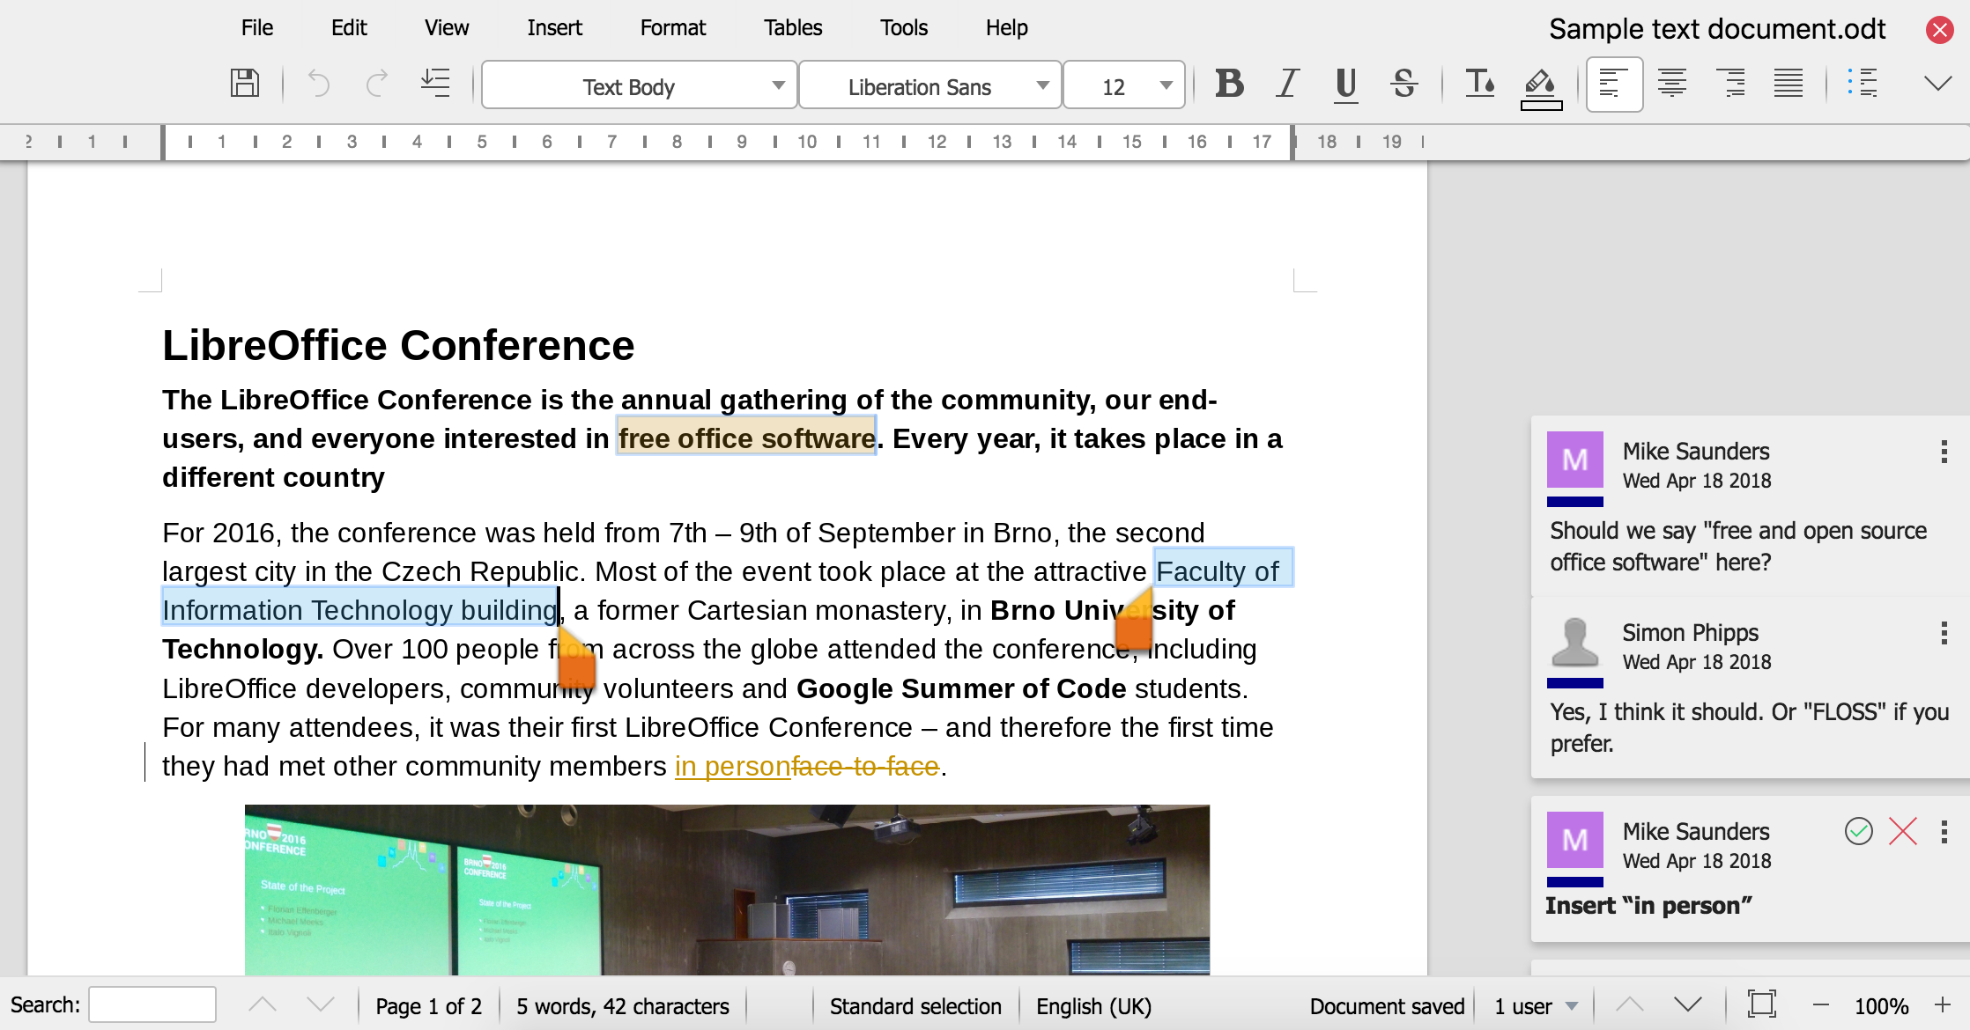Click the align center icon

pos(1671,86)
